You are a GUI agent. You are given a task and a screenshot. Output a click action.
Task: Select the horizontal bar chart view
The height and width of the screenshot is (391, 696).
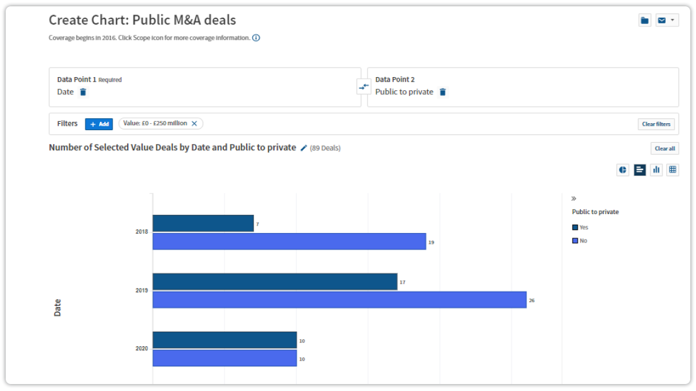point(640,169)
